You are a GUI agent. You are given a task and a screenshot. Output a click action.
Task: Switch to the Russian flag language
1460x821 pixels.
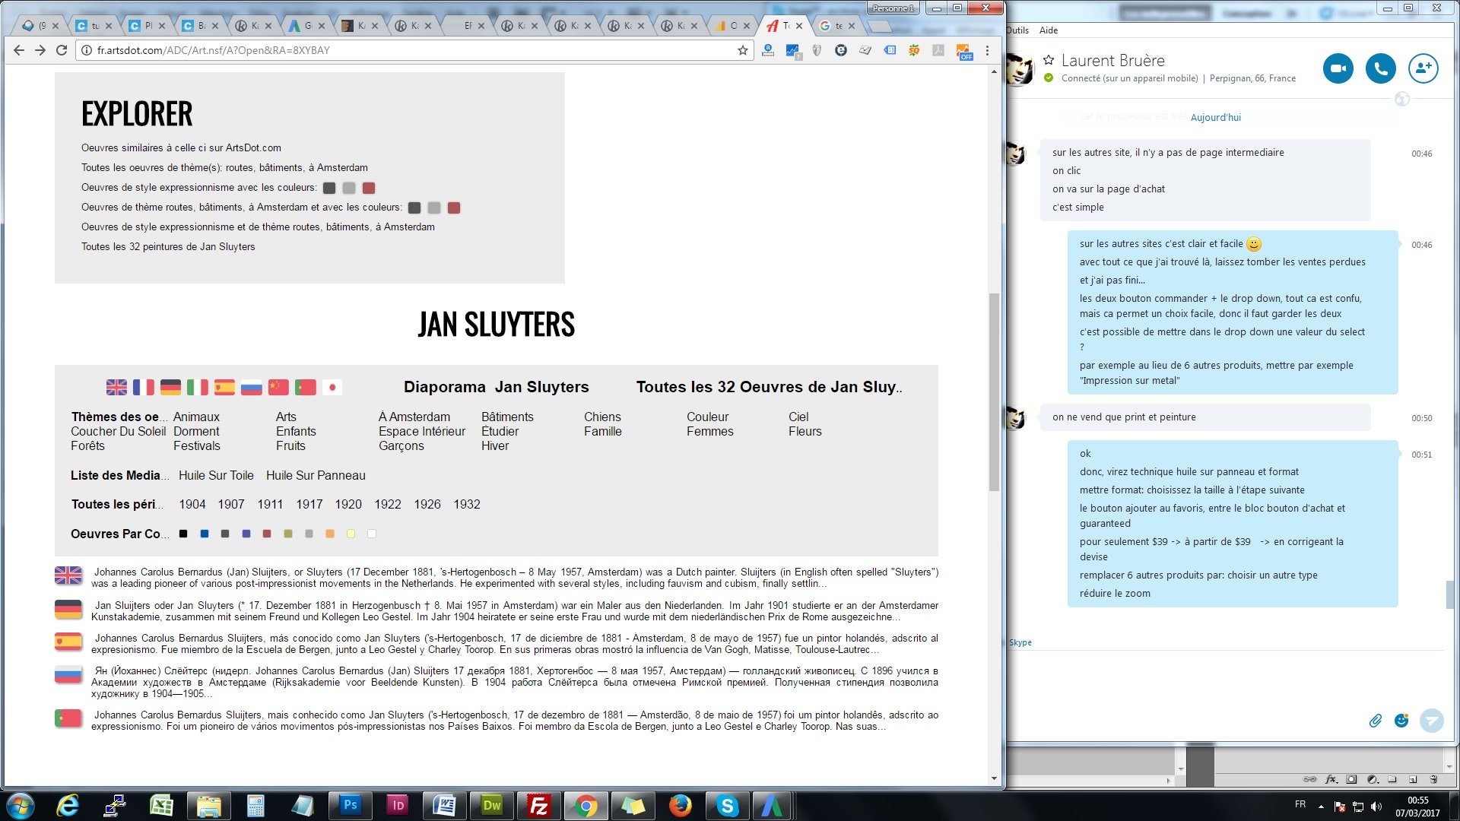(251, 388)
